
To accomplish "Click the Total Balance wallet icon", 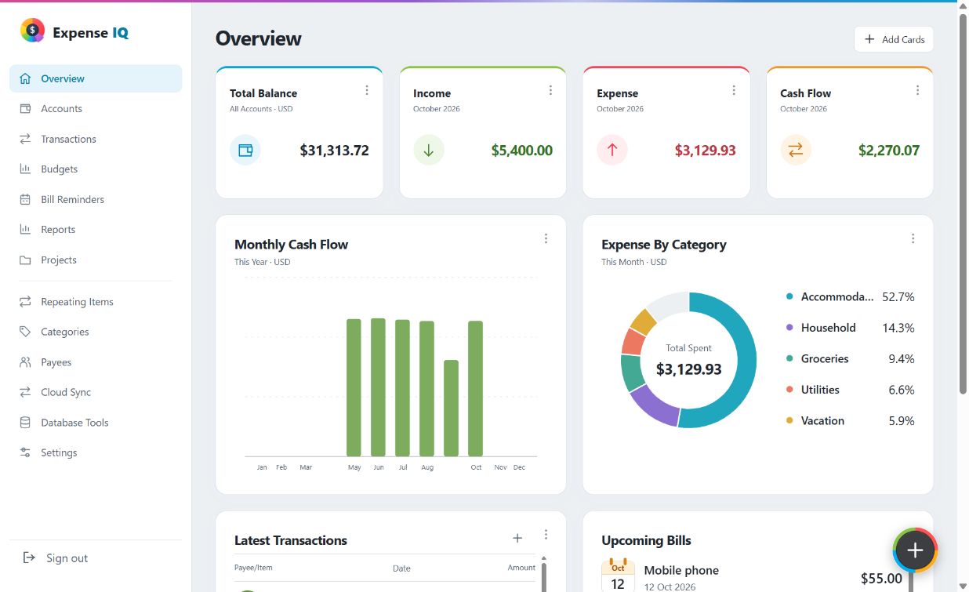I will [x=245, y=150].
